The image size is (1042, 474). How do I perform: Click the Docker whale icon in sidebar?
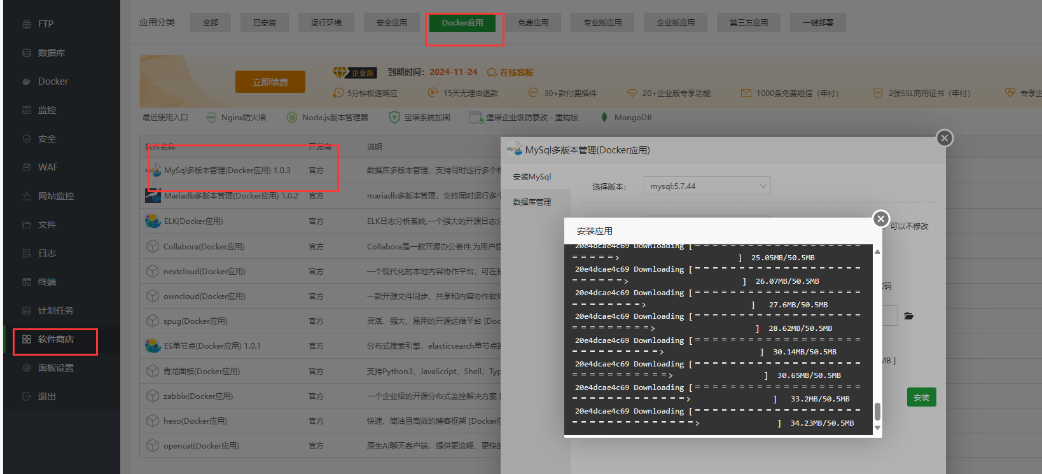(27, 81)
